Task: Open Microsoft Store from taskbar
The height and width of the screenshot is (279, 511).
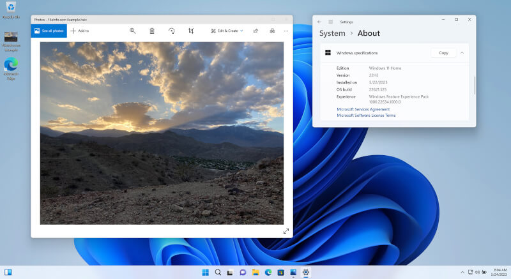Action: [280, 273]
